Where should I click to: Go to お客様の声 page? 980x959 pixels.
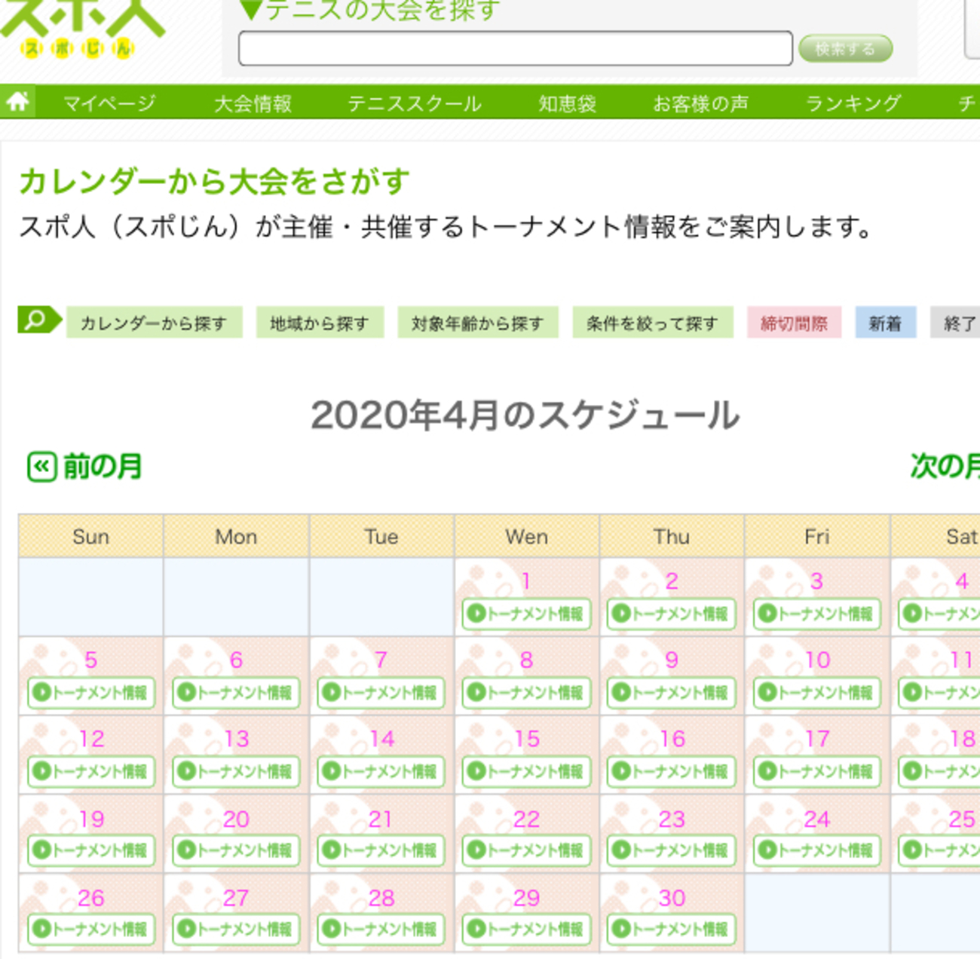700,103
